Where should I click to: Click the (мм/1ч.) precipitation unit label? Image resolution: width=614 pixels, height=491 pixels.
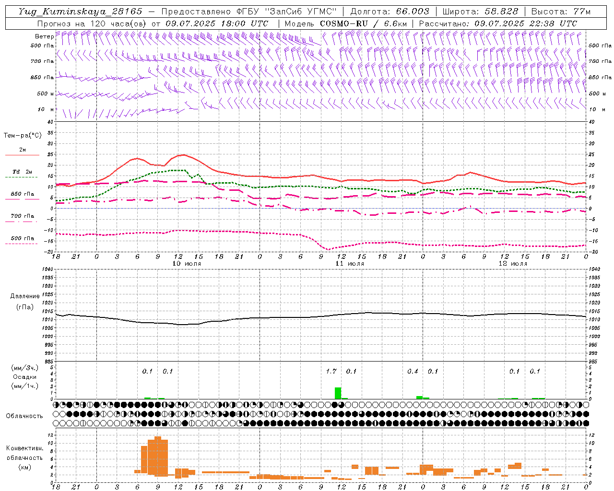(24, 386)
